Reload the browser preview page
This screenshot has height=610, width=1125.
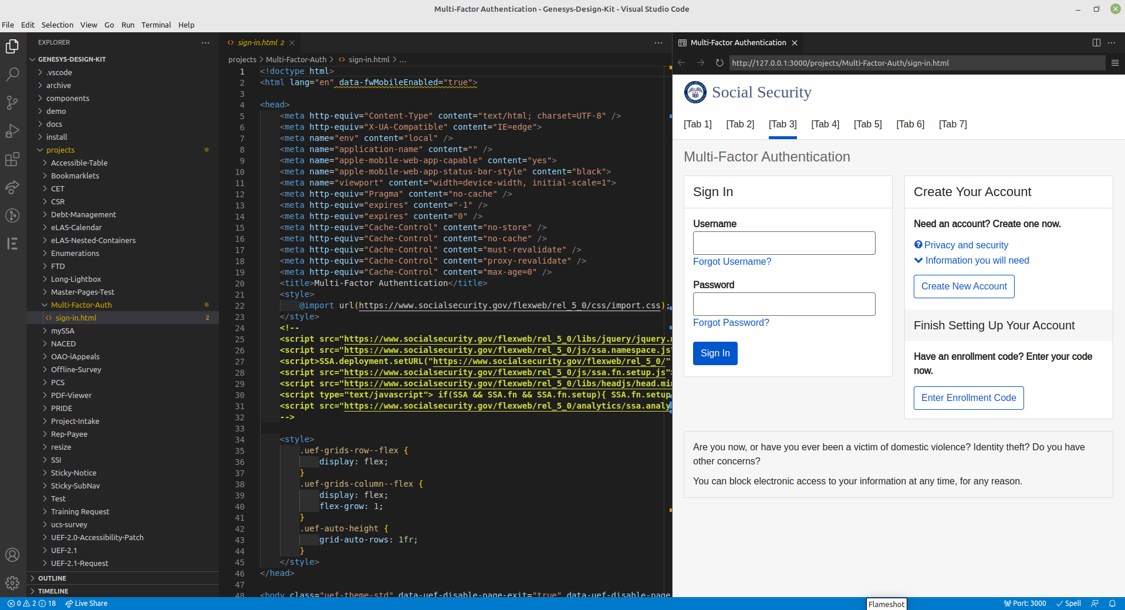coord(719,63)
